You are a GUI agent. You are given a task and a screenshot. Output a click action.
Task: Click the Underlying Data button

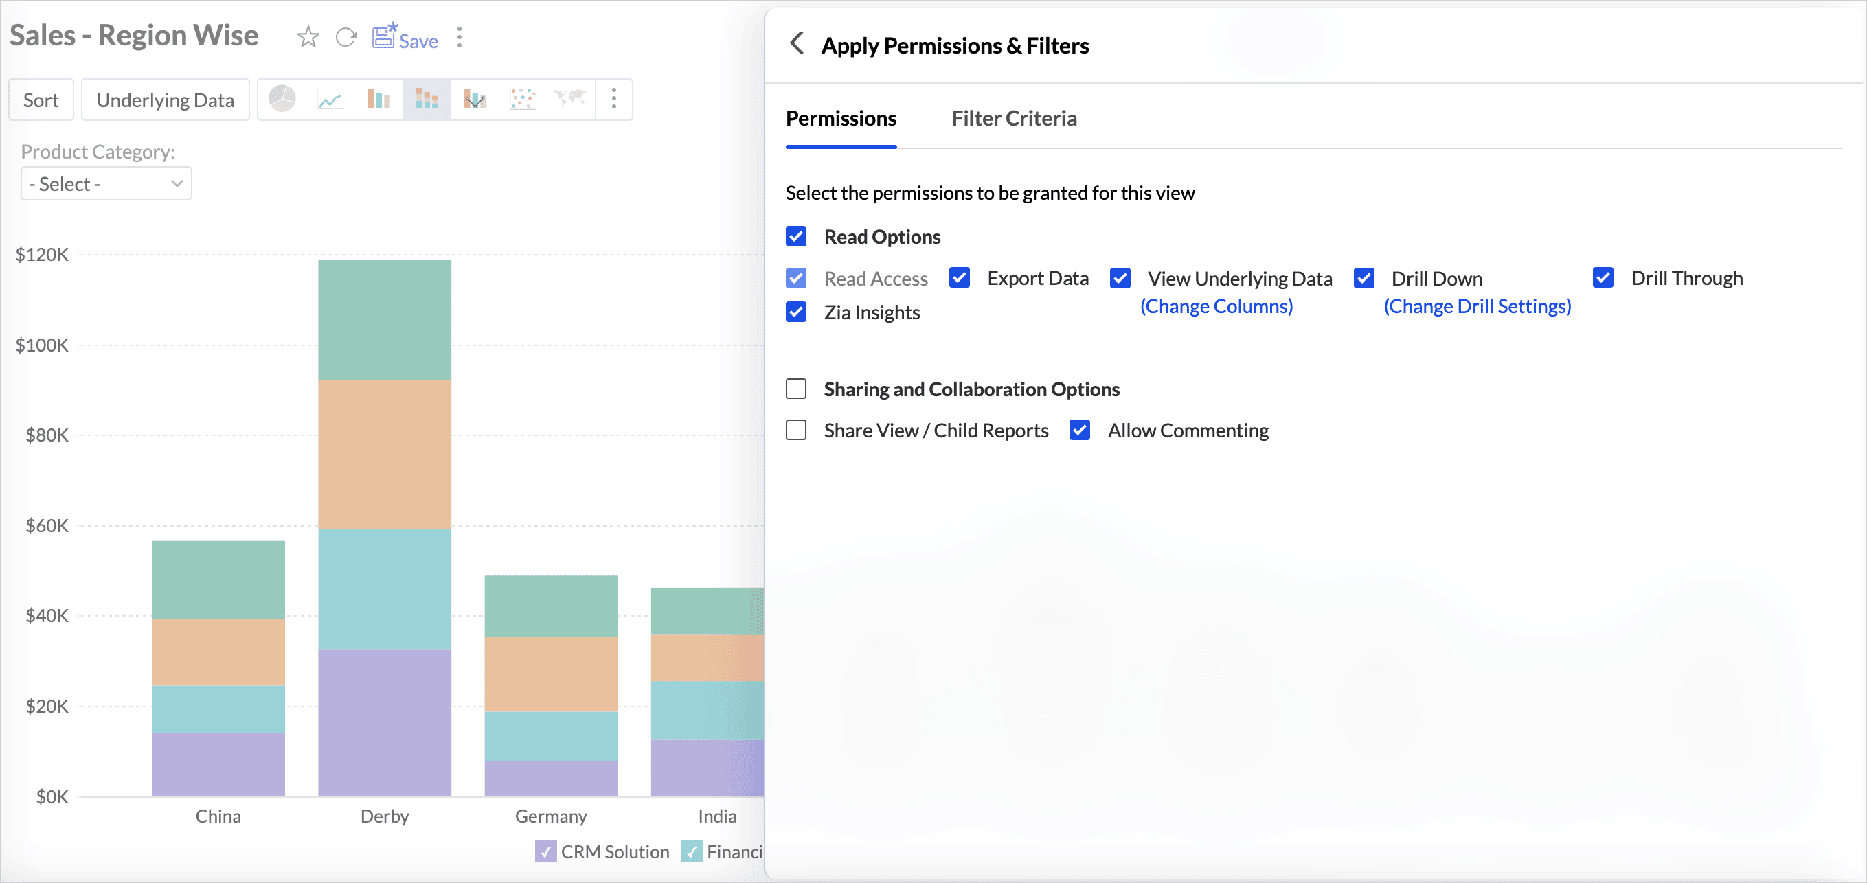[166, 100]
